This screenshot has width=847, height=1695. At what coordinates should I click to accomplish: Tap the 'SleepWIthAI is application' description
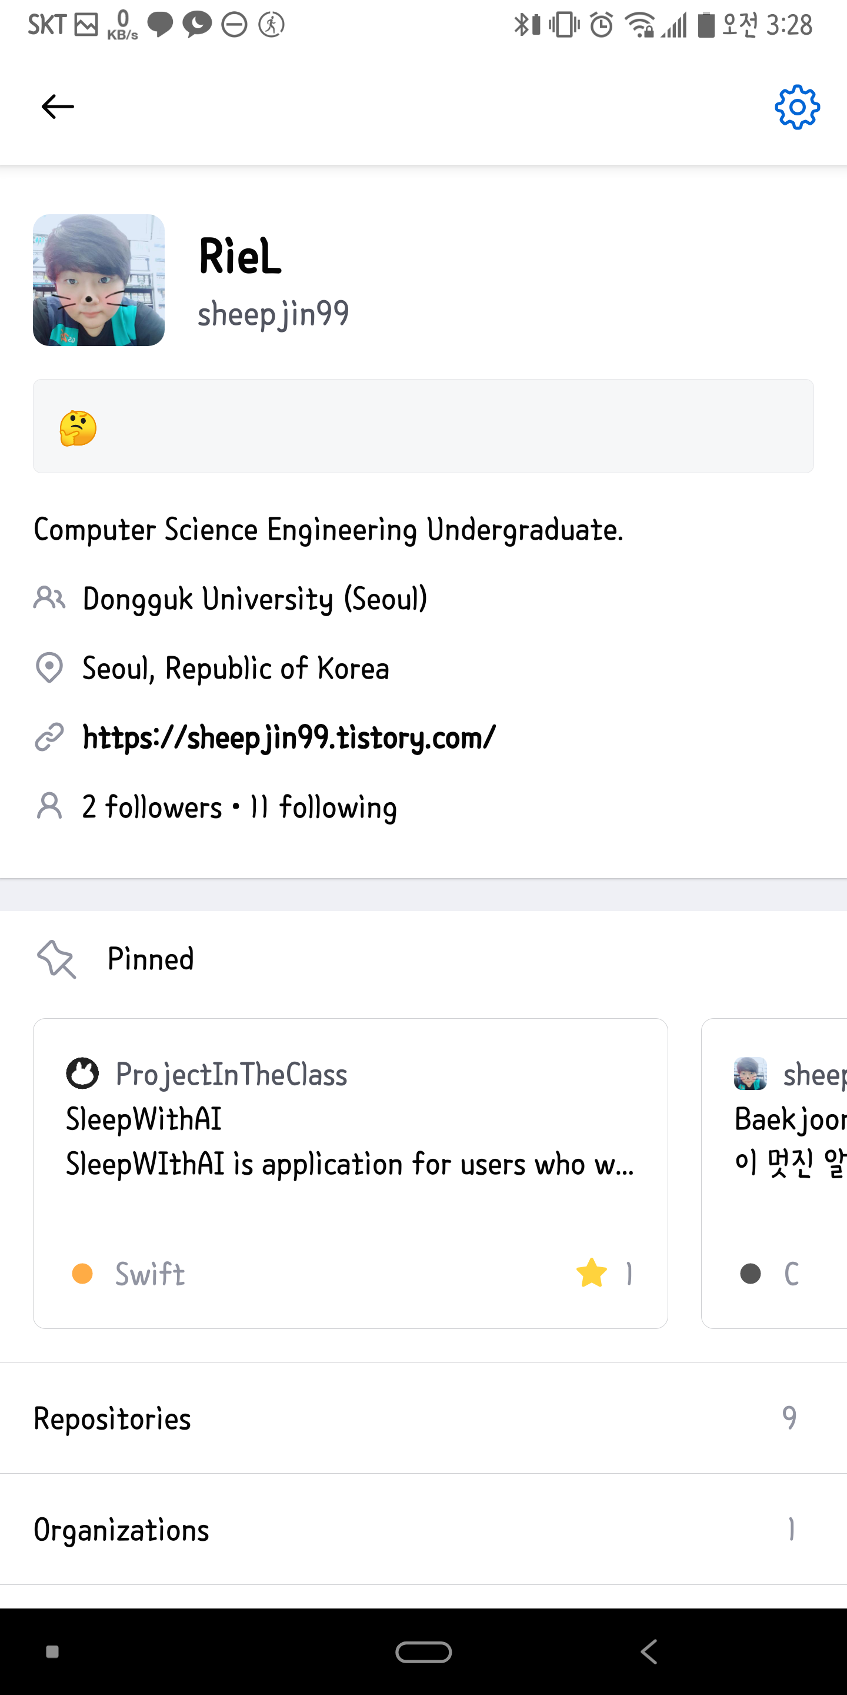click(x=350, y=1164)
